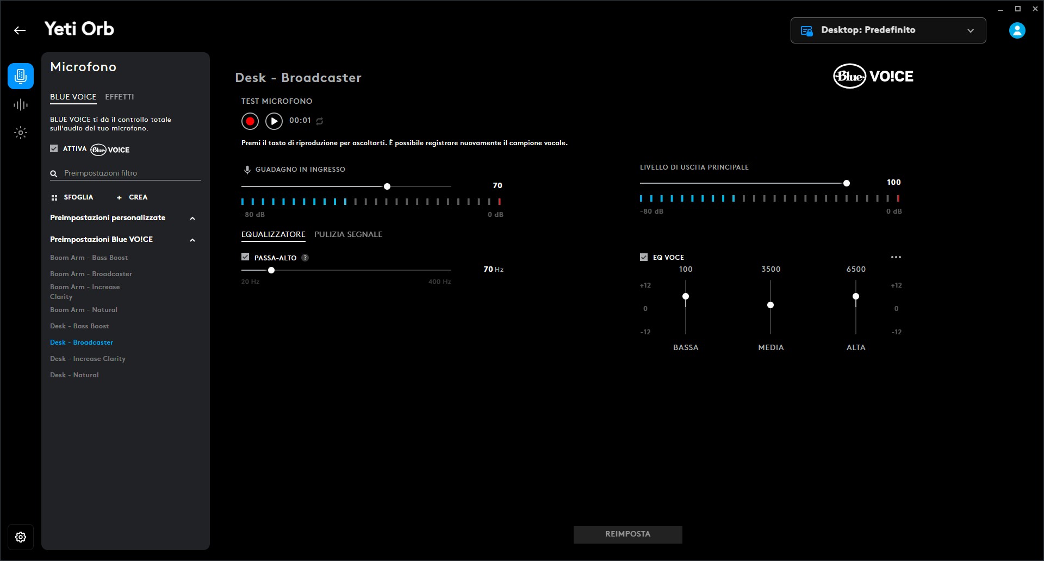
Task: Open the Desktop: Predefinito profile dropdown
Action: [x=888, y=30]
